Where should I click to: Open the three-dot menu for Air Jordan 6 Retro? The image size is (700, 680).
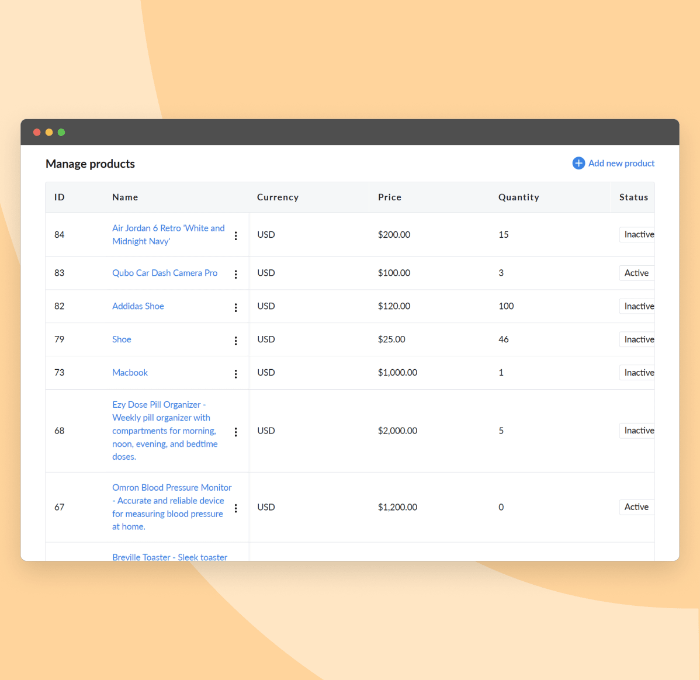(x=235, y=236)
